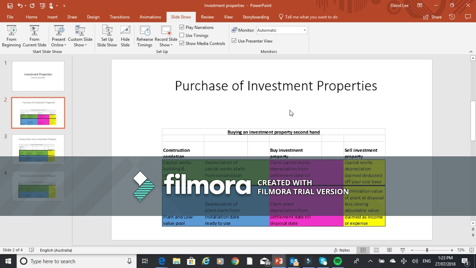Open File Explorer from the taskbar
This screenshot has width=476, height=268.
[177, 261]
